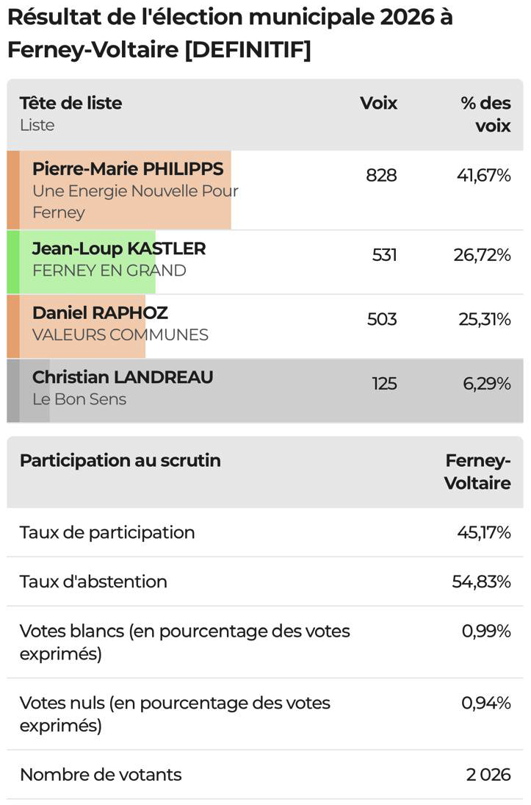Click the green color strip beside Jean-Loup KASTLER

(13, 262)
